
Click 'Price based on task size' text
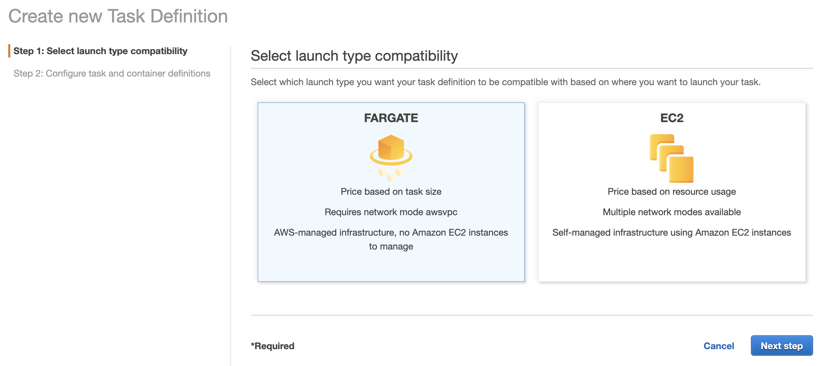pos(391,192)
